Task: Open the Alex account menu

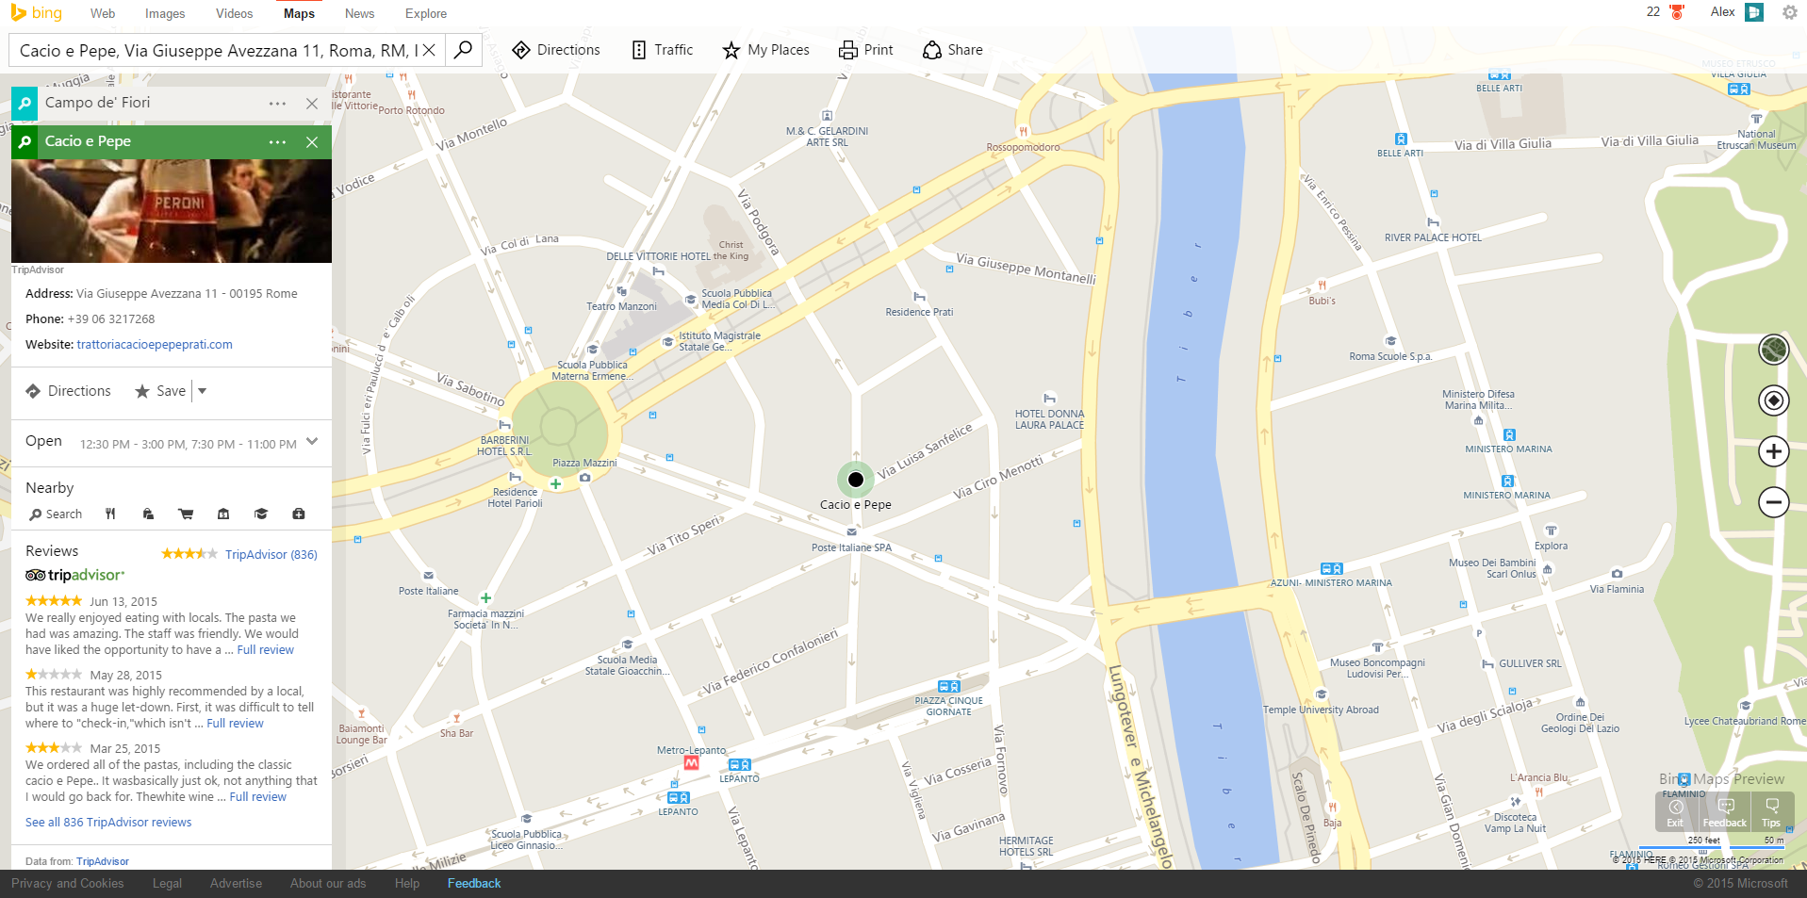Action: tap(1736, 12)
